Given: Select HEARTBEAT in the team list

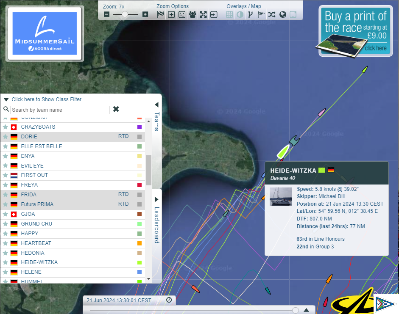Looking at the screenshot, I should (x=35, y=243).
